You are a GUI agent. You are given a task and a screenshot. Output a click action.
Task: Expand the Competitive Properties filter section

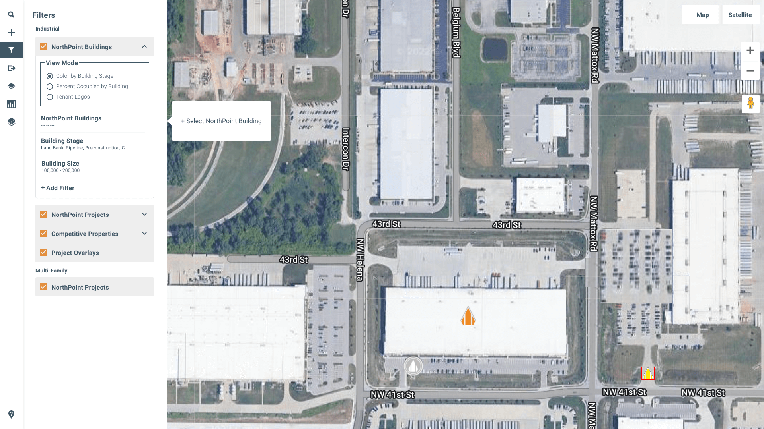(x=144, y=233)
